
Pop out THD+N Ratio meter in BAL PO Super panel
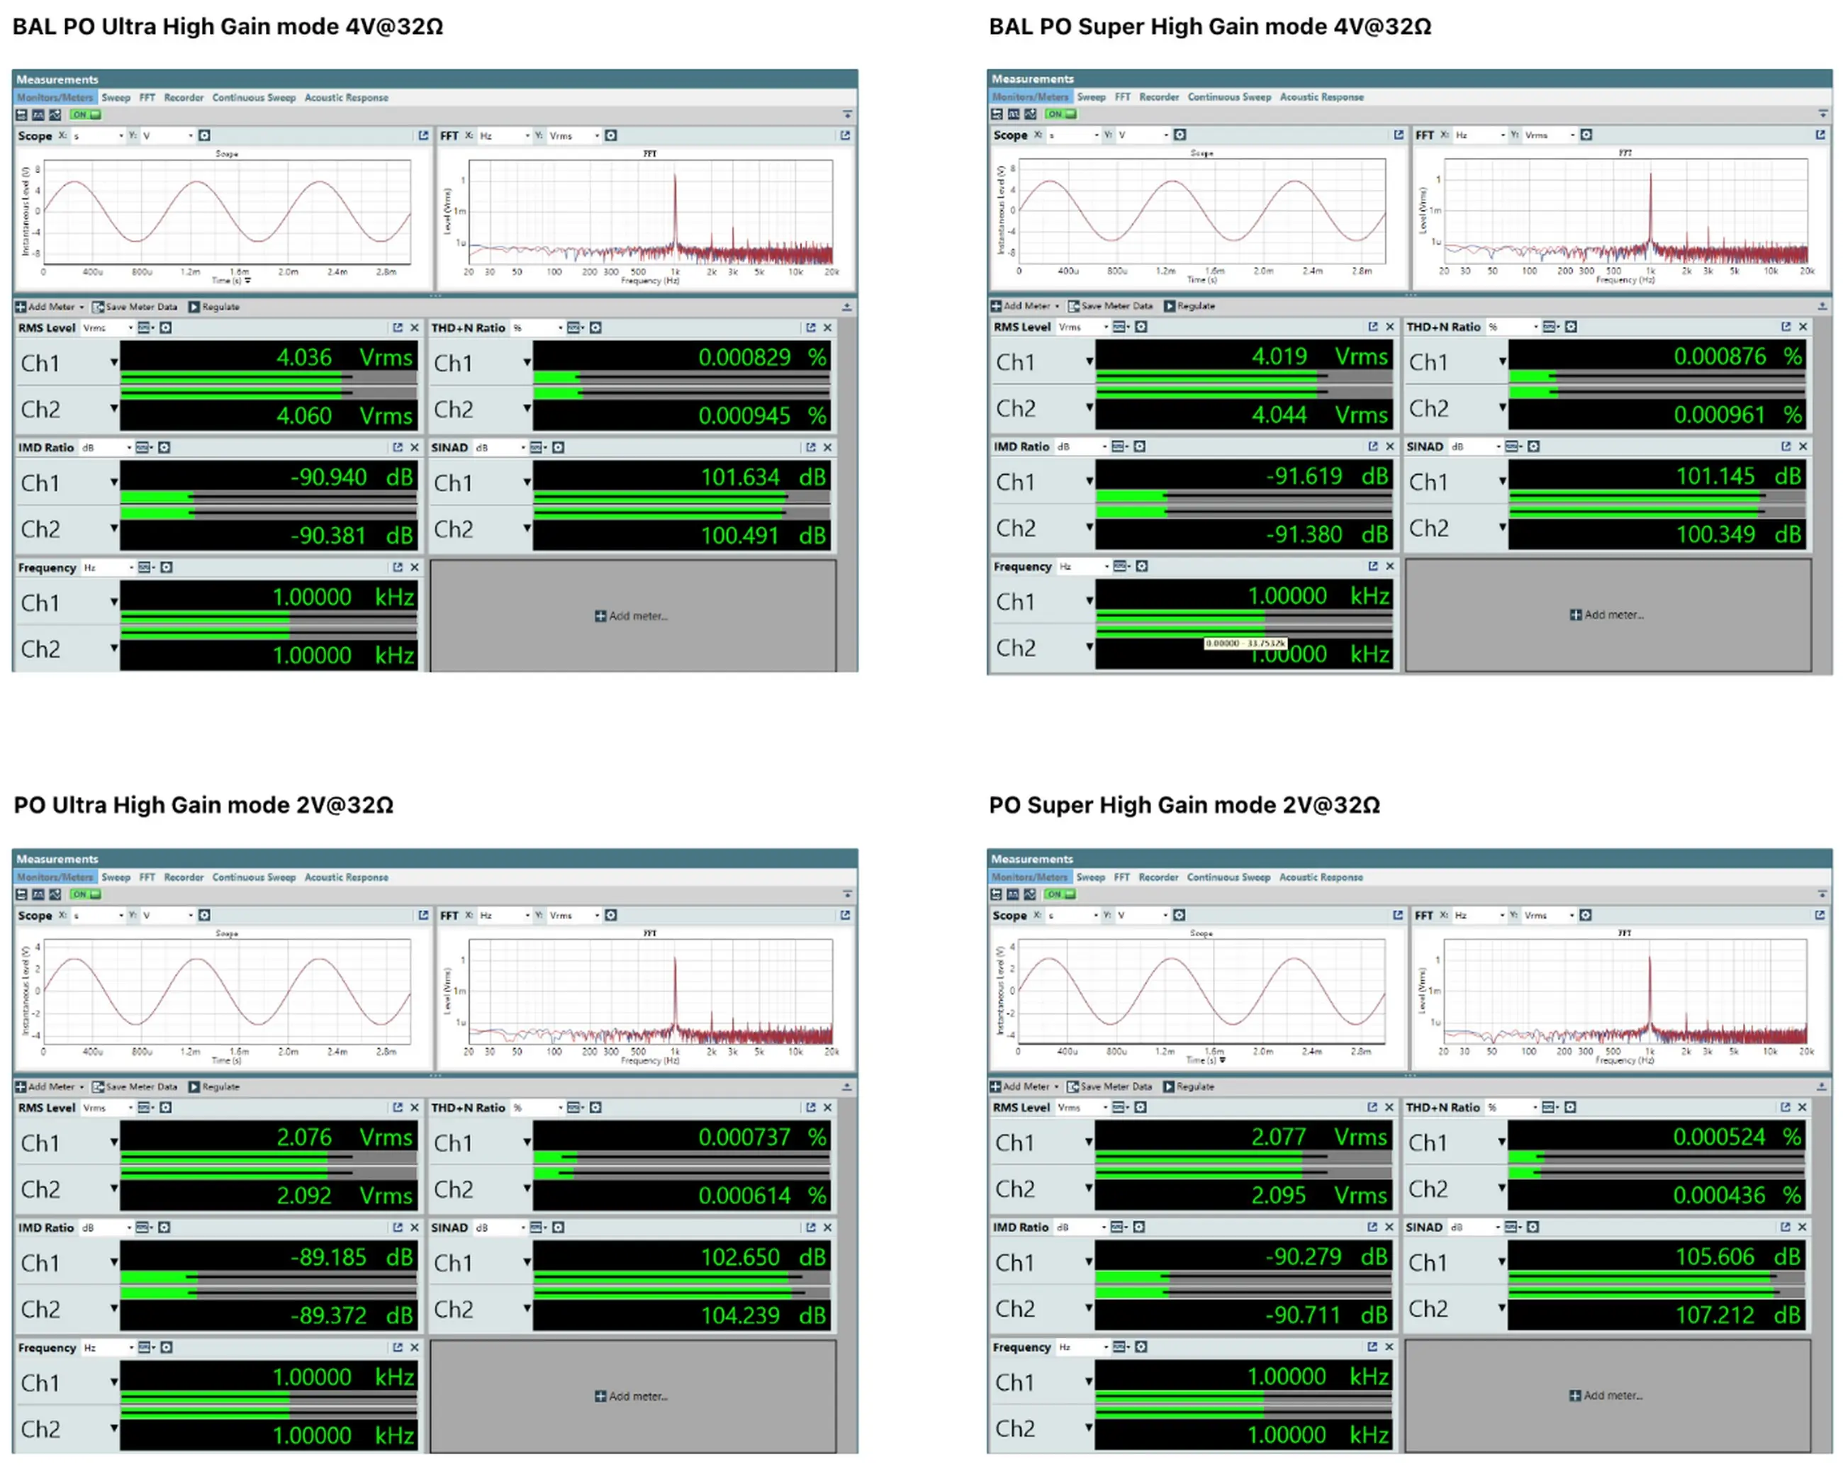1786,327
